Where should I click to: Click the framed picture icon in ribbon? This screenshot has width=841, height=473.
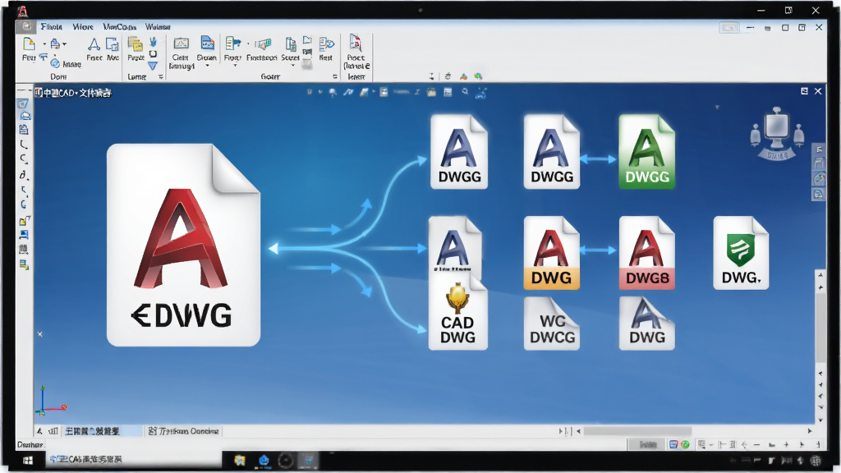pyautogui.click(x=181, y=44)
